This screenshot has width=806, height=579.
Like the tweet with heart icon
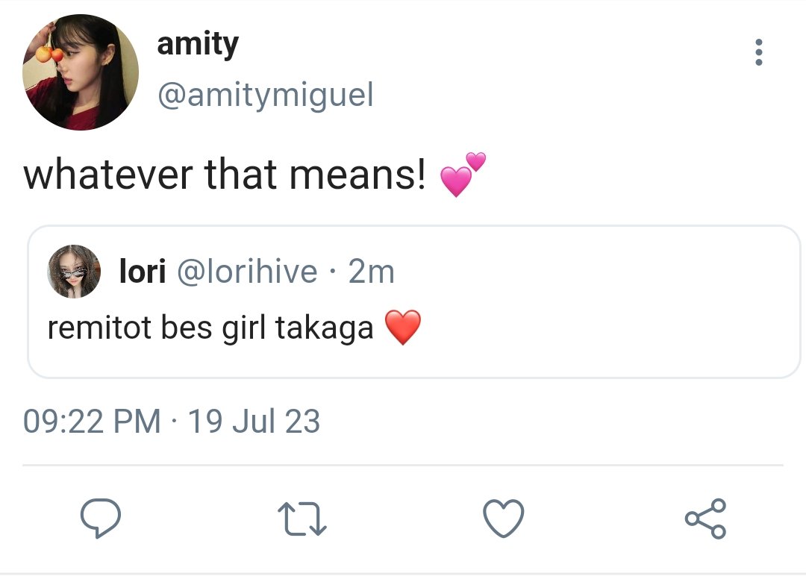tap(504, 518)
